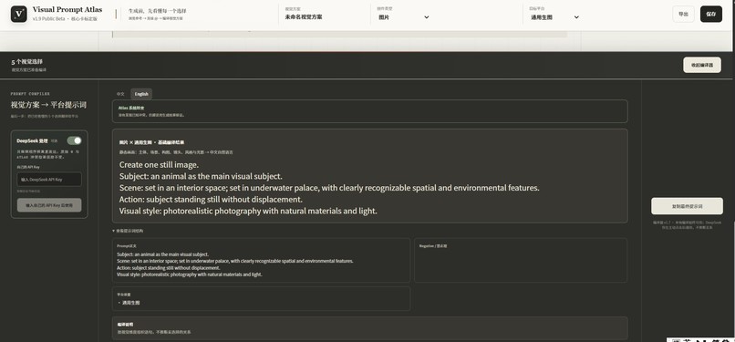Image resolution: width=735 pixels, height=342 pixels.
Task: Click the Visual Prompt Atlas logo icon
Action: (19, 14)
